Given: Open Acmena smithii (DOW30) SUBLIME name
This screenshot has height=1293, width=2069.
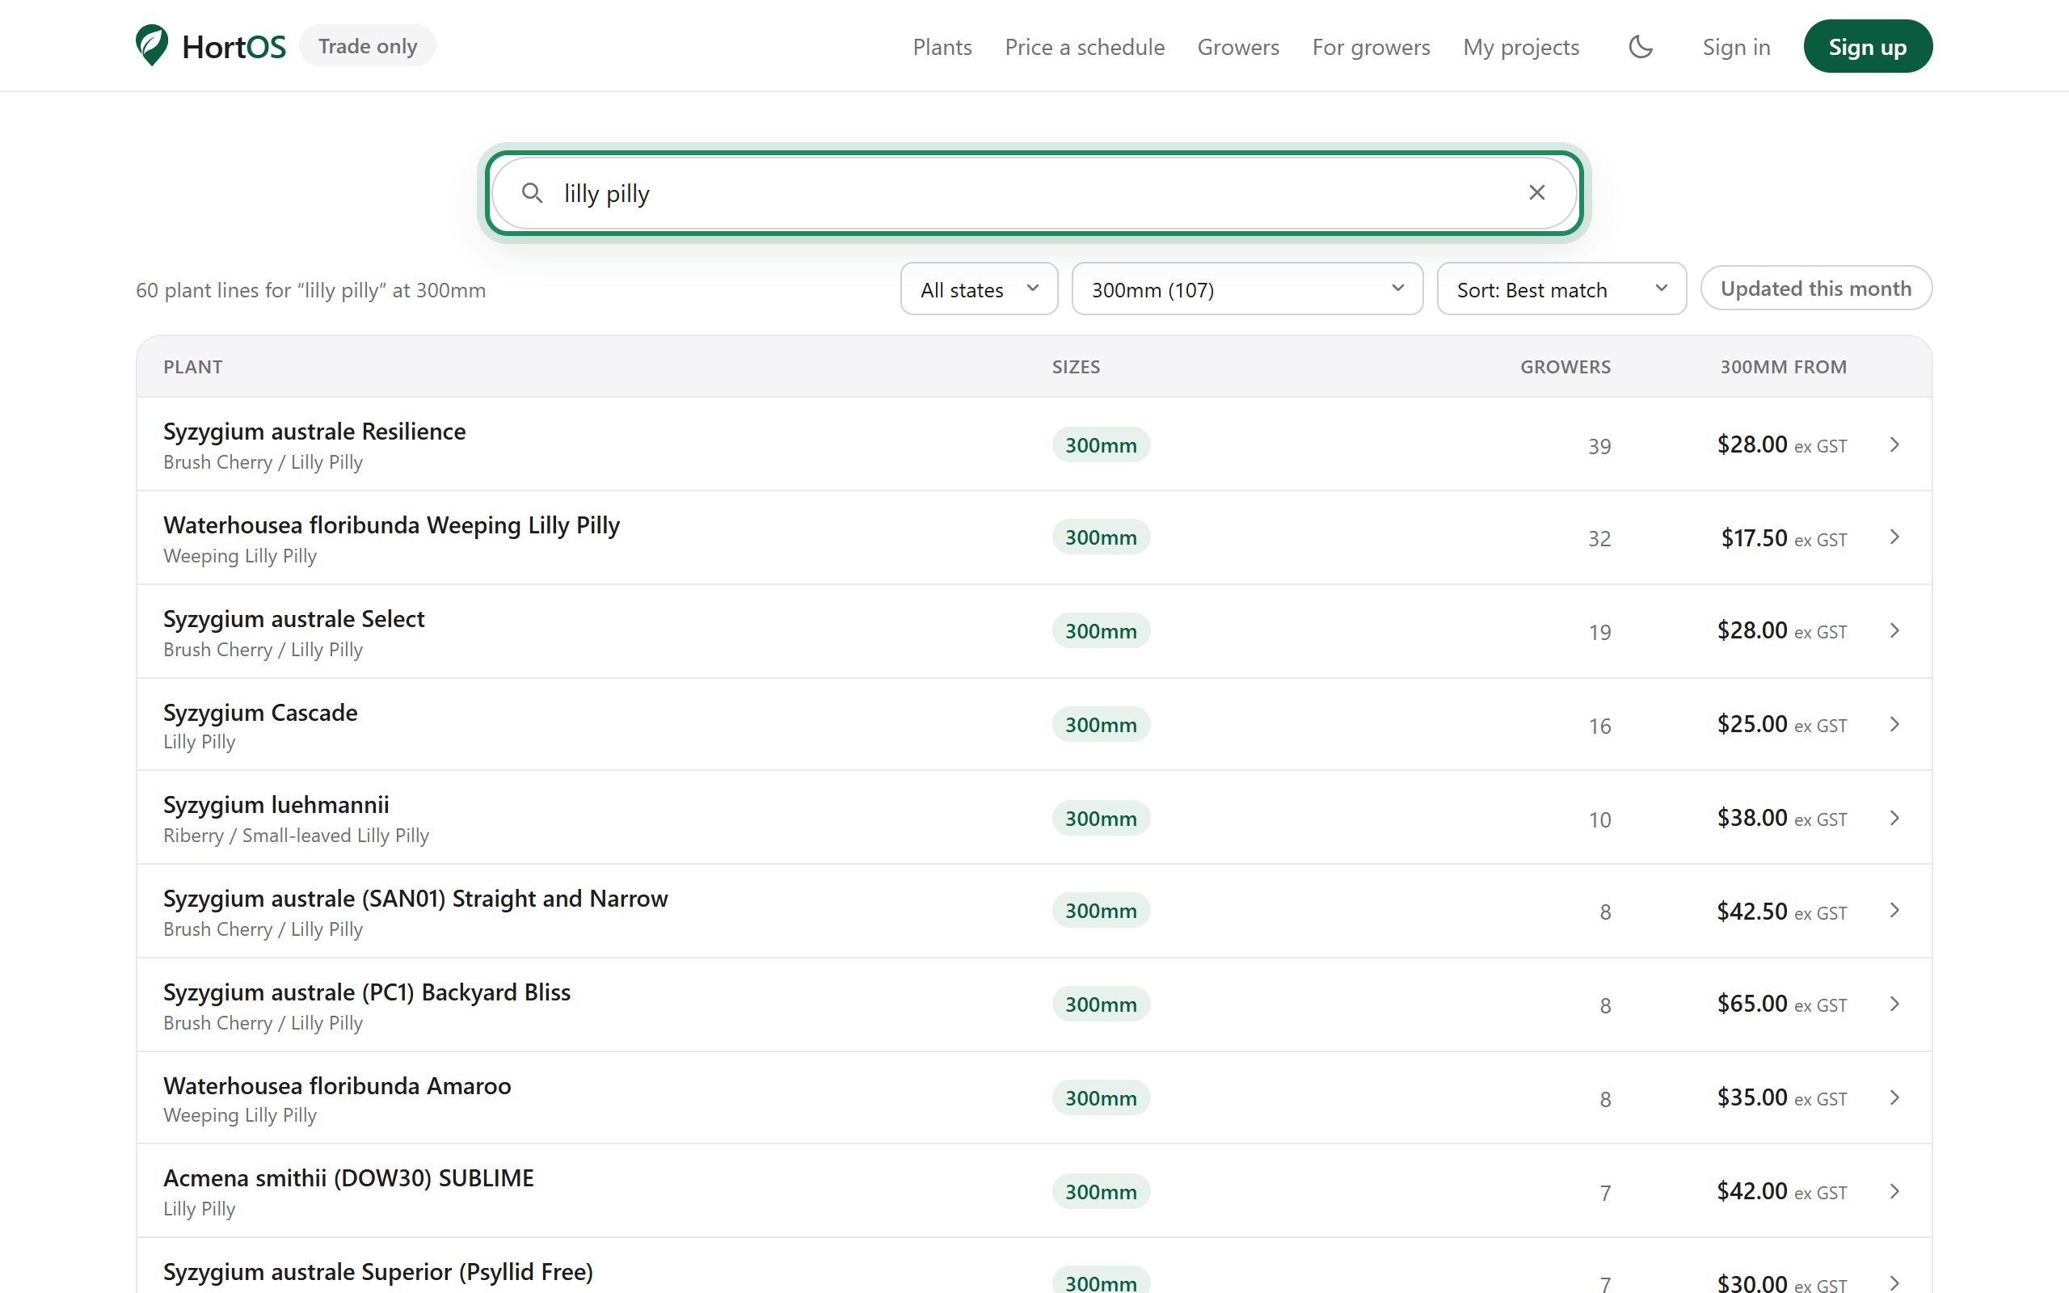Looking at the screenshot, I should point(349,1177).
